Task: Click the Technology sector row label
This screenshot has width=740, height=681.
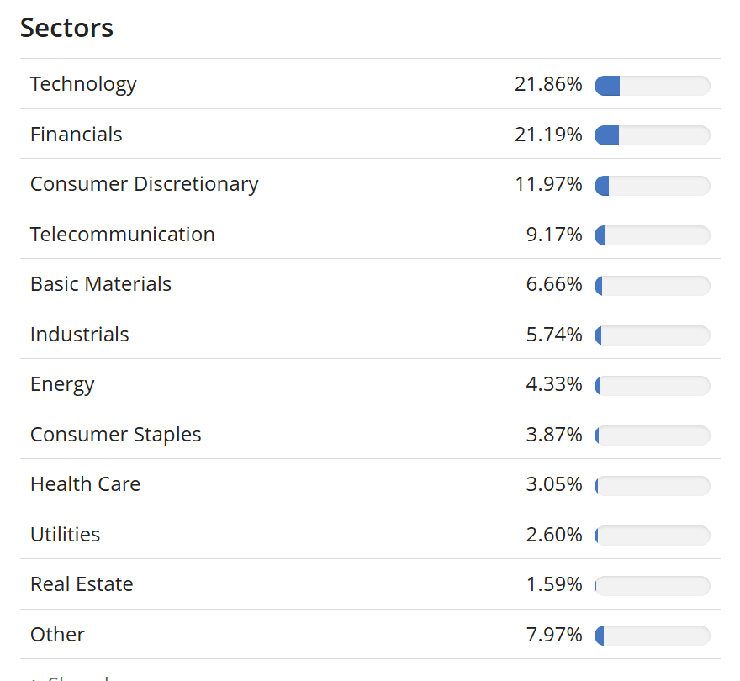Action: coord(83,84)
